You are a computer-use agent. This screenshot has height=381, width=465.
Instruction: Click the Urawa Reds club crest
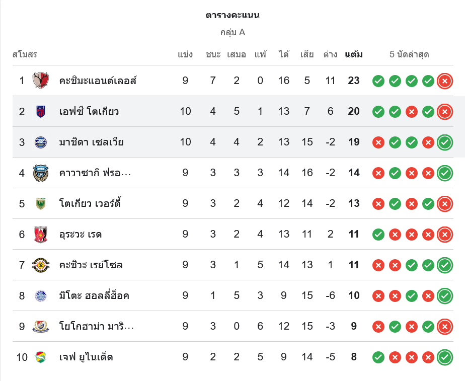(41, 234)
